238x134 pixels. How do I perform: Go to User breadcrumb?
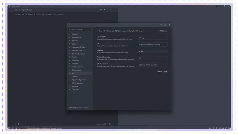100,31
